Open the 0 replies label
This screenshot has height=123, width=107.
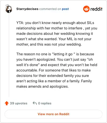click(45, 103)
